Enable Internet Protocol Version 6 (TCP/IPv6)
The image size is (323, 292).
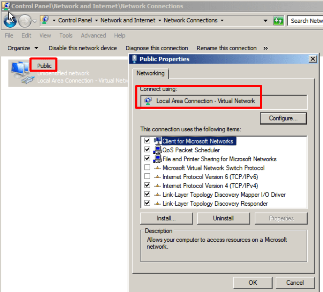148,176
